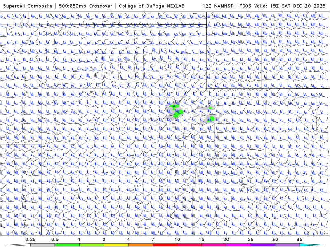Click the 0.5 legend value
The image size is (330, 247).
coord(55,240)
